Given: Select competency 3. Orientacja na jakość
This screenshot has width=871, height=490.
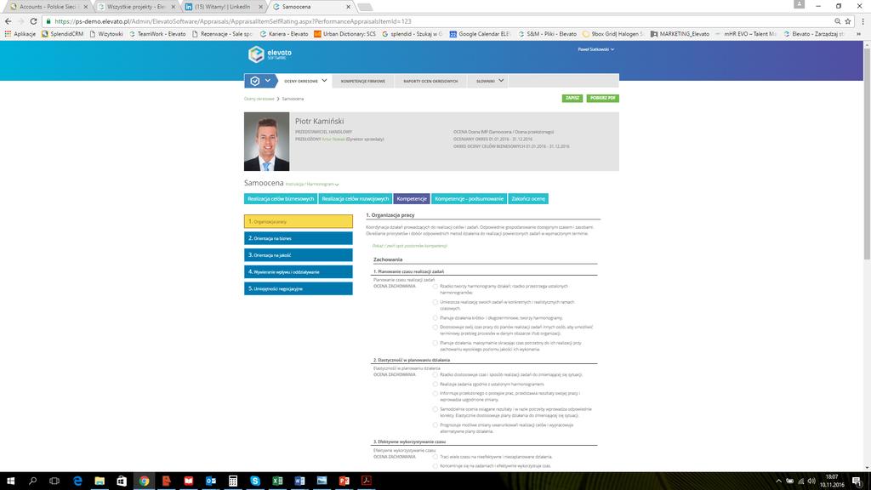Looking at the screenshot, I should (x=299, y=255).
